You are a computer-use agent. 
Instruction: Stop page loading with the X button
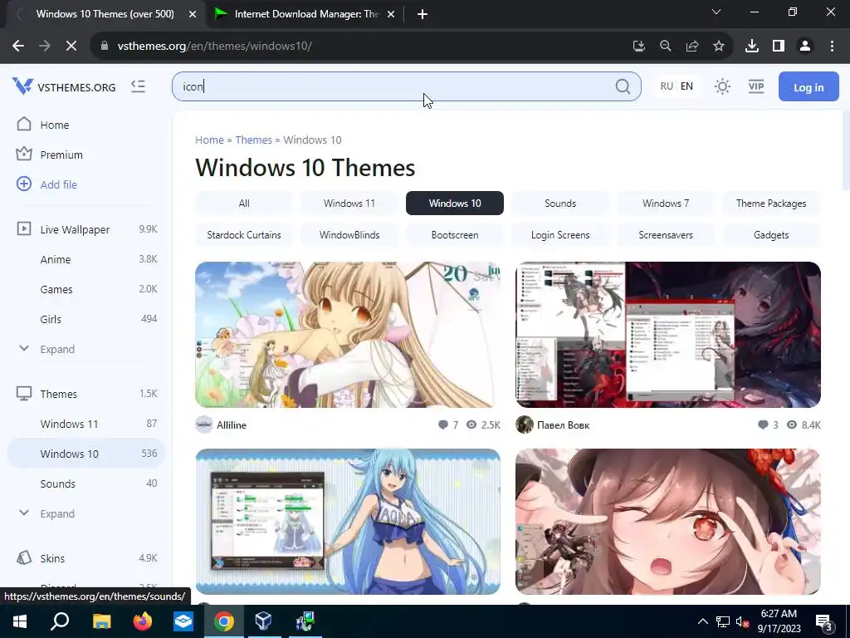(x=71, y=47)
